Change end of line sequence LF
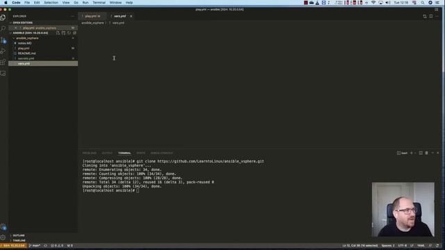This screenshot has height=250, width=445. coord(412,246)
